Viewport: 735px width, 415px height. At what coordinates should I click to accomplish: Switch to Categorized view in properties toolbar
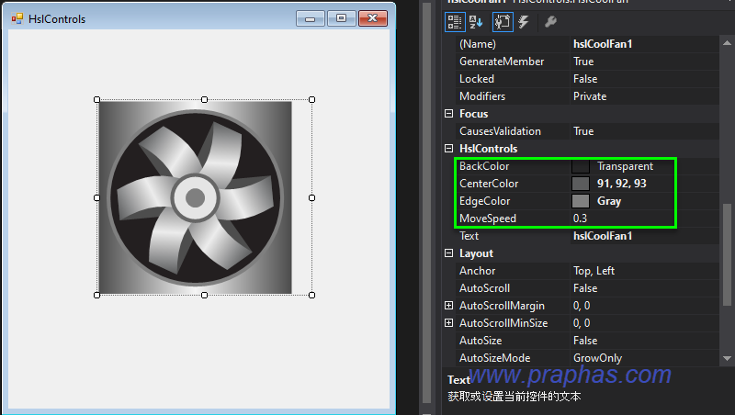coord(455,22)
